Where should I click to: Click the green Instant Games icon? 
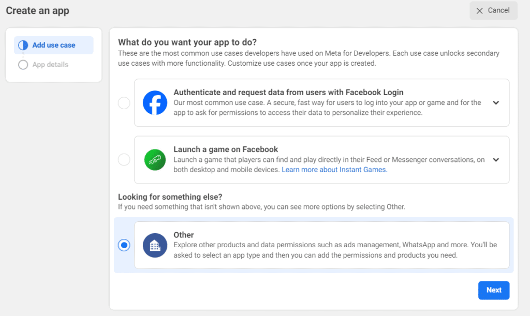[155, 160]
